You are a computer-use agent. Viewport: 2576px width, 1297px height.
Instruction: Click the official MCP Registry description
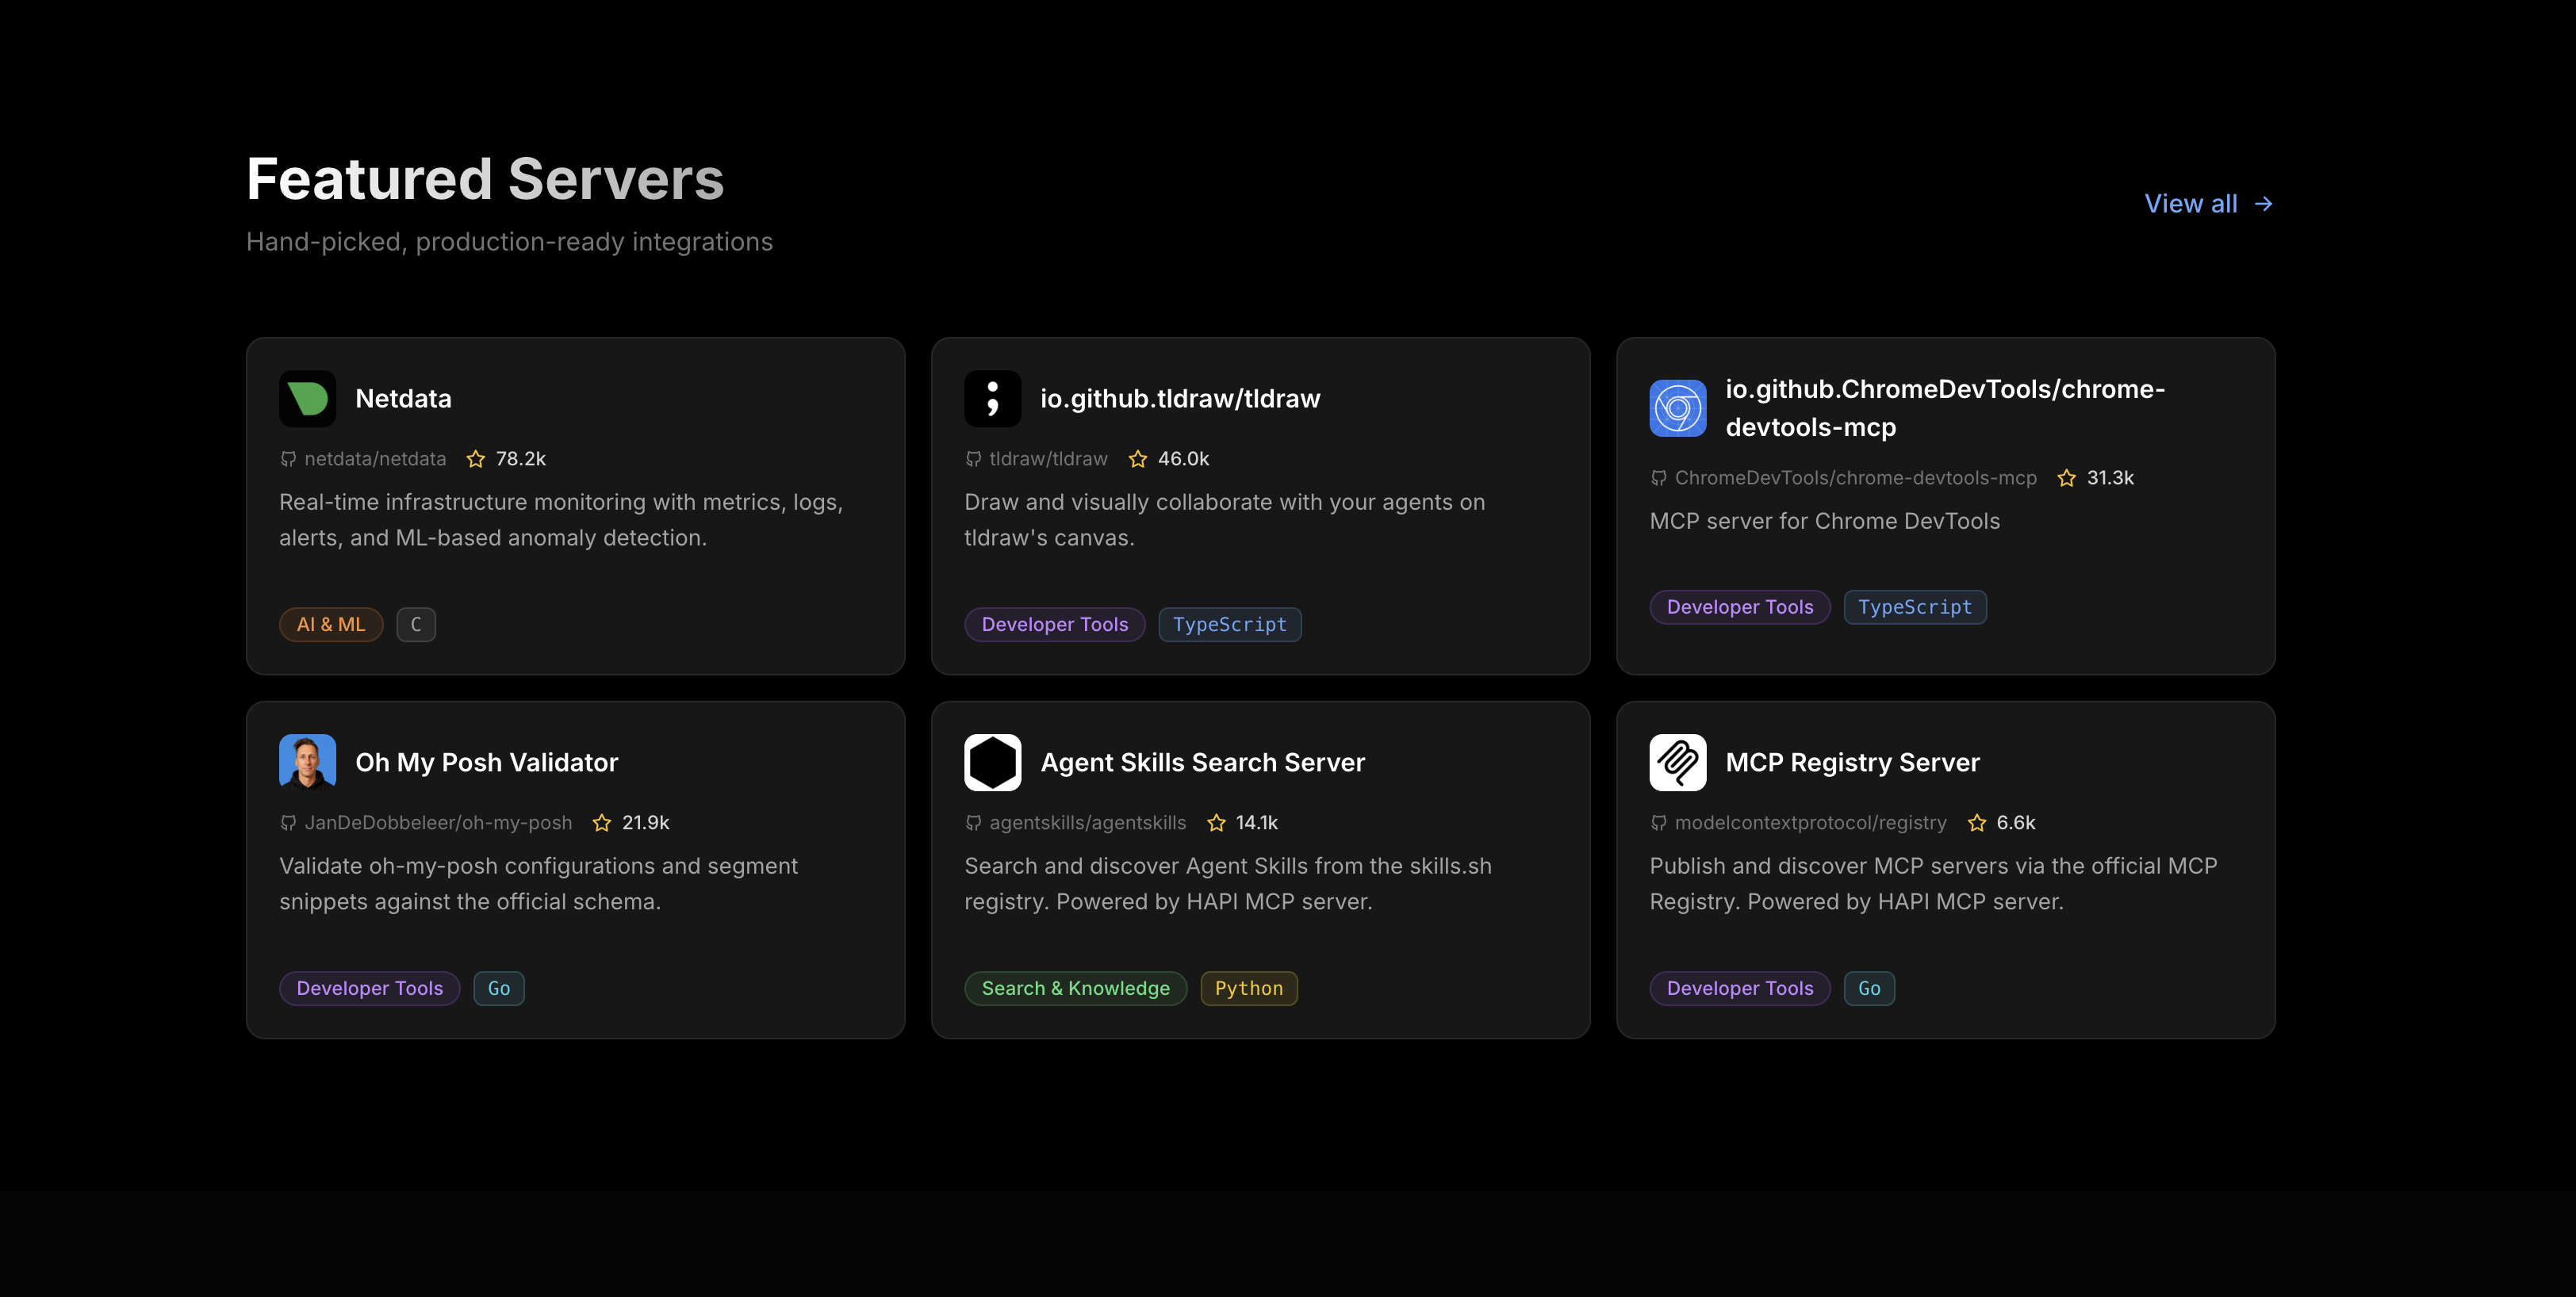click(1933, 883)
